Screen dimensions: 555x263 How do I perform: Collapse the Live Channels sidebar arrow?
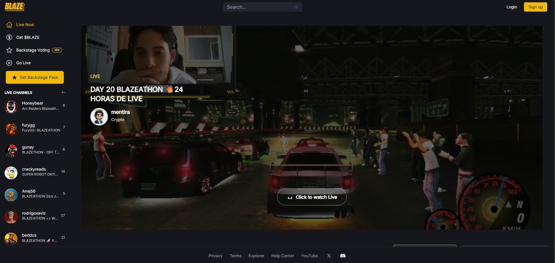tap(63, 92)
